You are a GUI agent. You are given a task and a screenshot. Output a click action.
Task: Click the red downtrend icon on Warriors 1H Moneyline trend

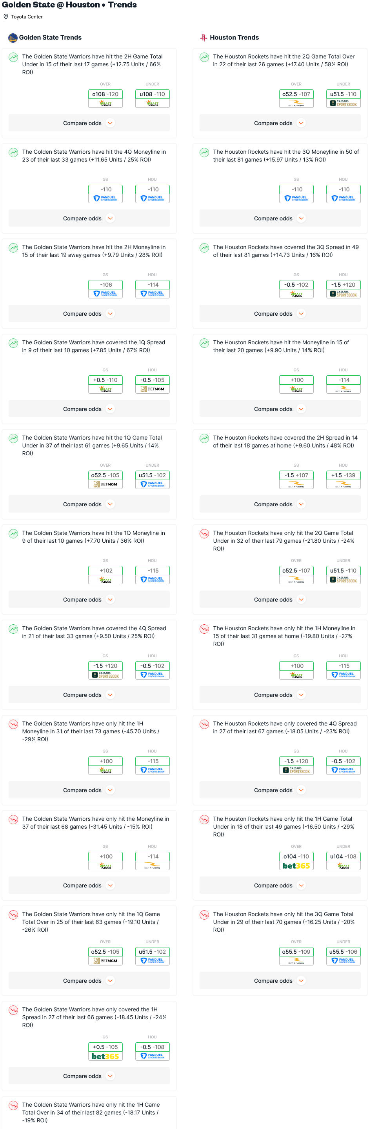point(14,724)
